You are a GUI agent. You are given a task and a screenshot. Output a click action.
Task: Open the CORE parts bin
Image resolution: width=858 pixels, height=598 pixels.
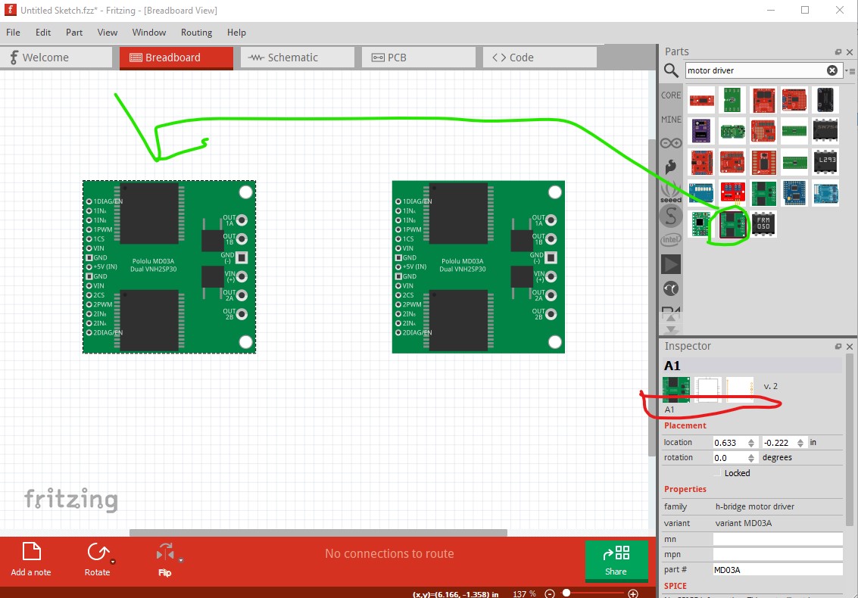coord(670,95)
